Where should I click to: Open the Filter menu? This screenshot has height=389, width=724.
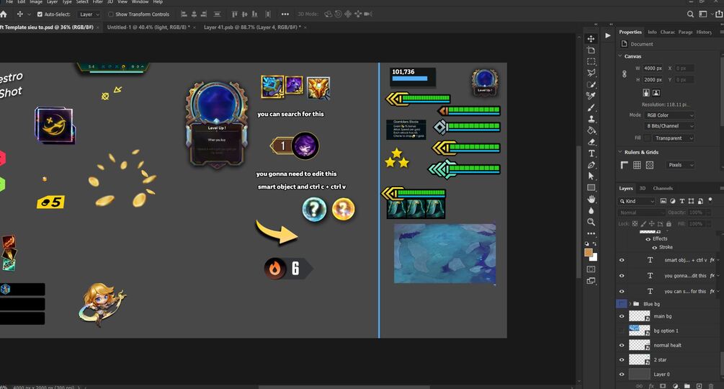pyautogui.click(x=97, y=2)
